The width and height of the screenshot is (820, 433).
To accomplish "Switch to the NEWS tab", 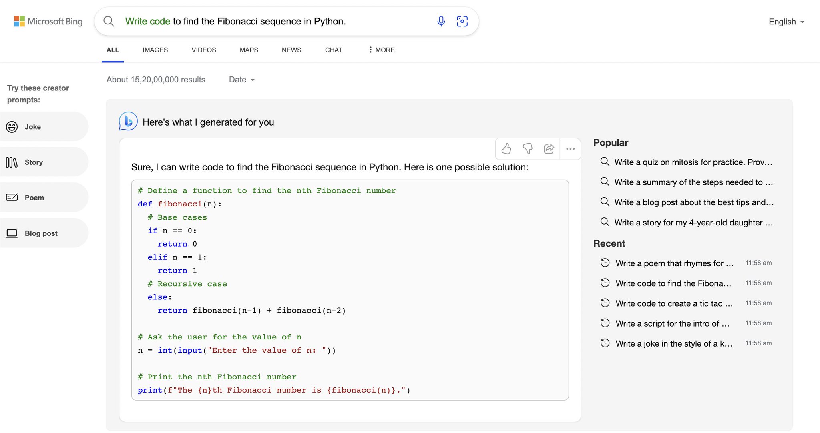I will coord(291,50).
